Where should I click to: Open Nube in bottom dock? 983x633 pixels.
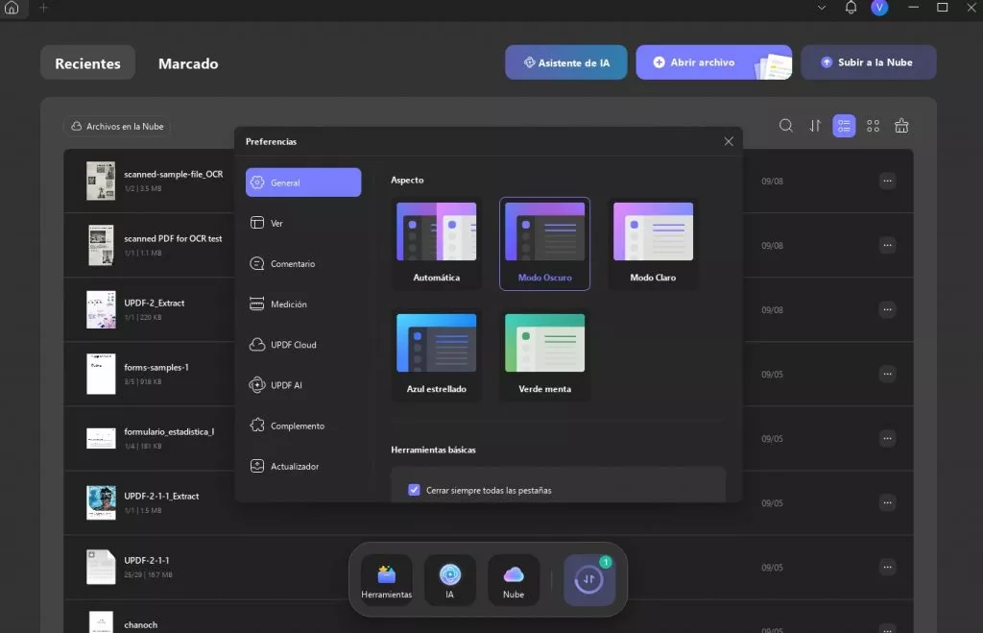[x=514, y=579]
